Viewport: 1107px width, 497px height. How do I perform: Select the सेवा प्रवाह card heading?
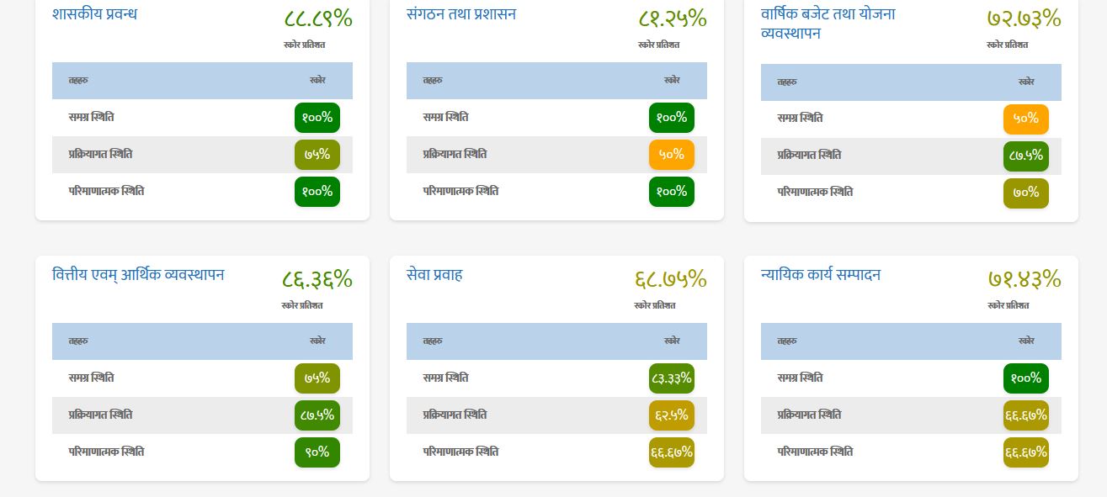(x=434, y=275)
